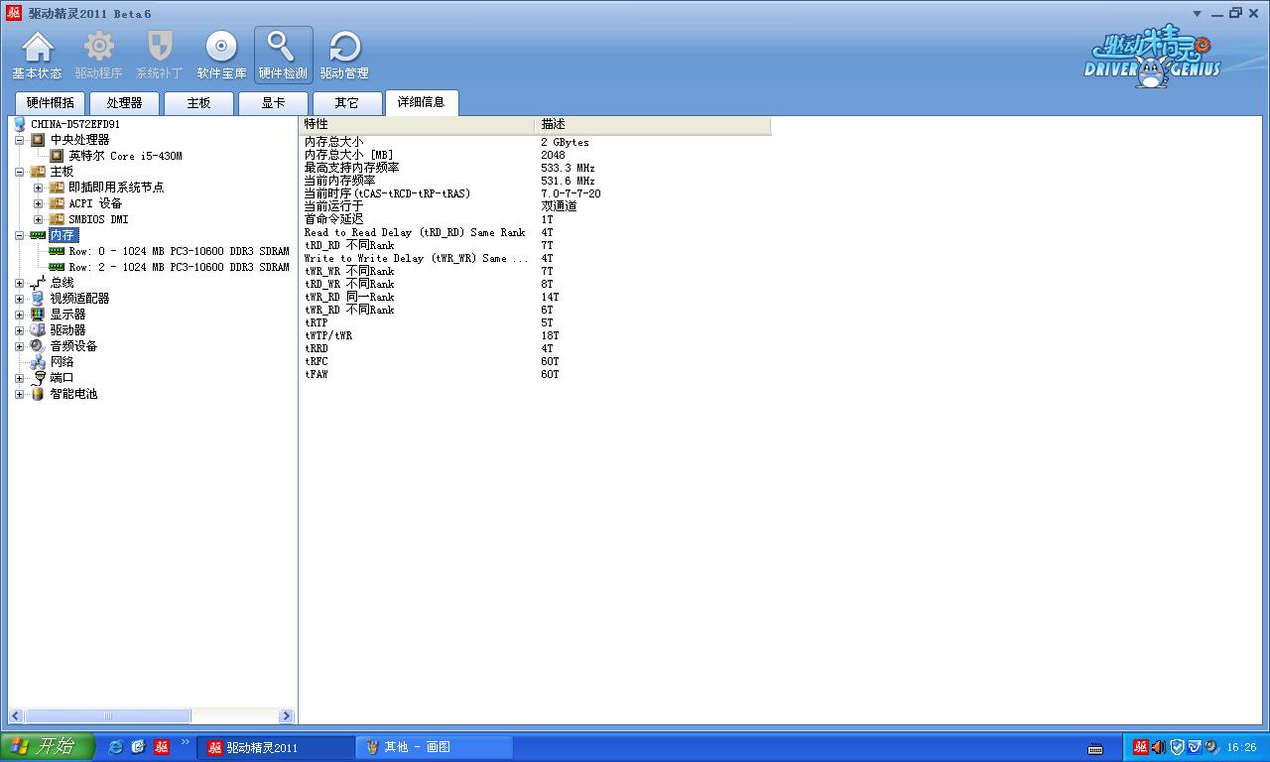Select the 硬件检测 magnifier toolbar icon
Screen dimensions: 1270x762
tap(283, 55)
